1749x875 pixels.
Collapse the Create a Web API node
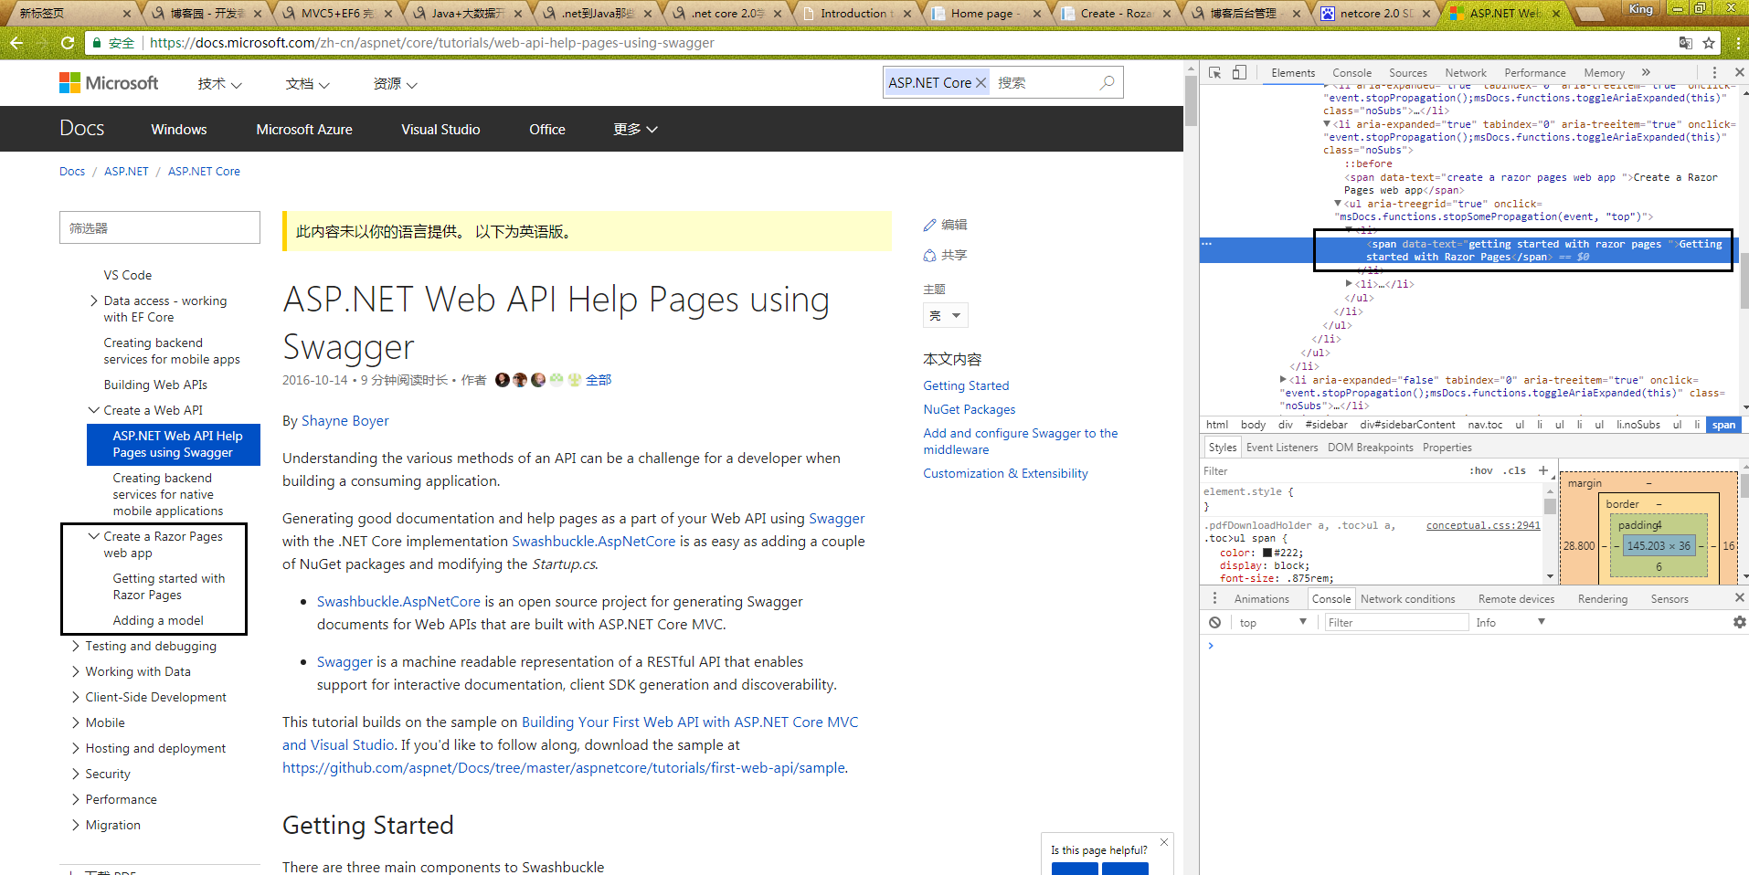coord(93,410)
